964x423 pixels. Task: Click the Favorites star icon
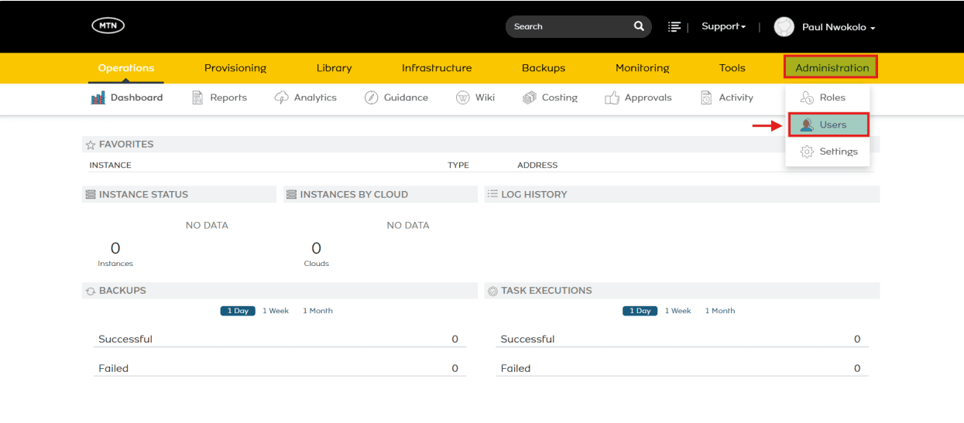click(91, 145)
